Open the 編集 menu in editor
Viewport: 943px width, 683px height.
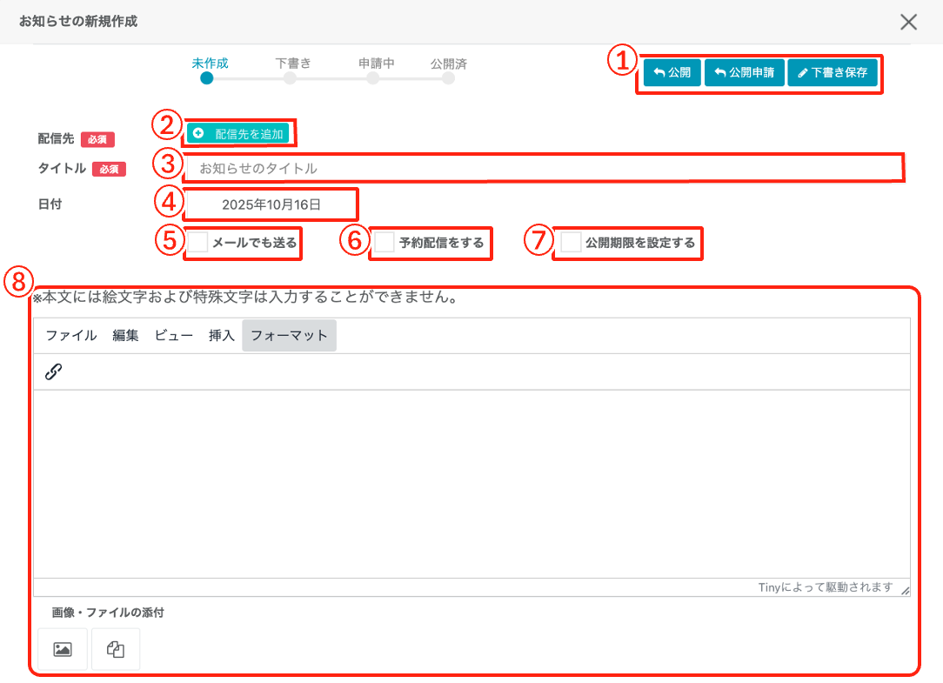[x=125, y=336]
